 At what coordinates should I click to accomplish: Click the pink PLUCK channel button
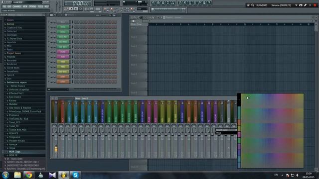tap(63, 52)
